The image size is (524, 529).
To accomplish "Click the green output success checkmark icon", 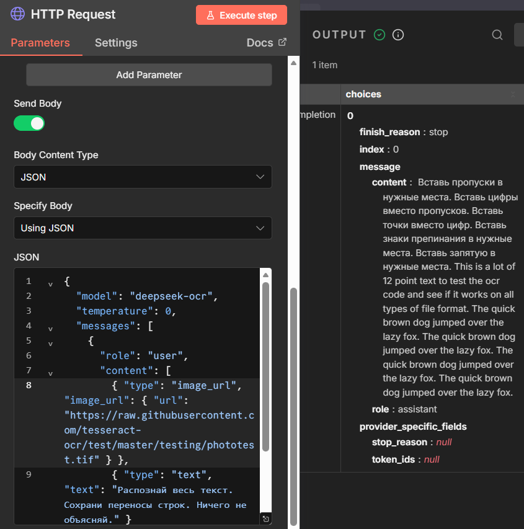I will click(380, 35).
